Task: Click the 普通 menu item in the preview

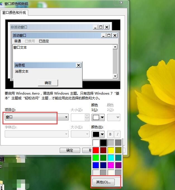Action: click(x=18, y=41)
